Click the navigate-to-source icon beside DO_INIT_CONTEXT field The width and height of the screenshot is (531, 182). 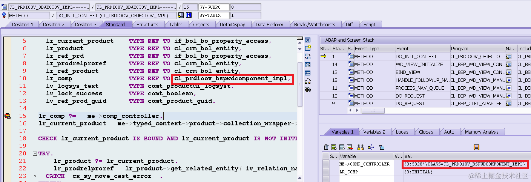pyautogui.click(x=181, y=15)
